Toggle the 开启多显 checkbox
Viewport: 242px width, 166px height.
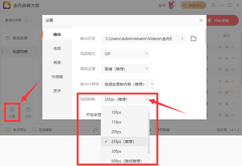point(82,115)
